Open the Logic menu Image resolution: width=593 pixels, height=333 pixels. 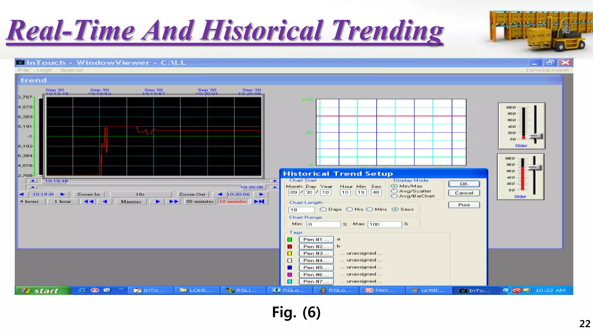tap(45, 70)
